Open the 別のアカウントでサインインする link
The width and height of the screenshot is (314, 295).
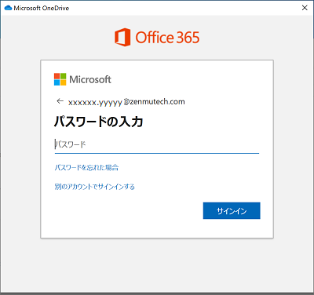[94, 187]
